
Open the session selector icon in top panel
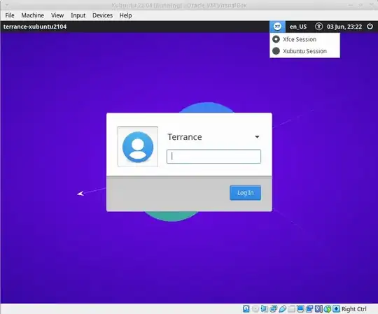(277, 27)
